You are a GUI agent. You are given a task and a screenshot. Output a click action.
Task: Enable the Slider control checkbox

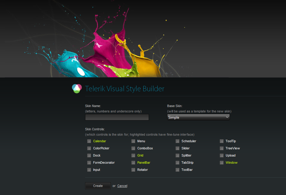click(x=177, y=148)
